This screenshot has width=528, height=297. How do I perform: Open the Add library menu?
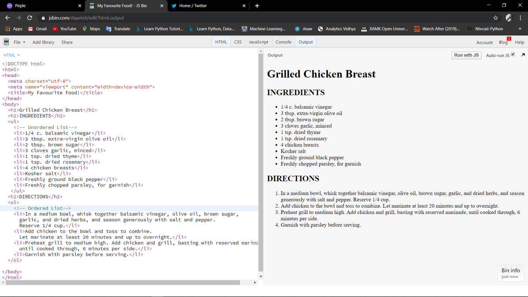coord(44,42)
